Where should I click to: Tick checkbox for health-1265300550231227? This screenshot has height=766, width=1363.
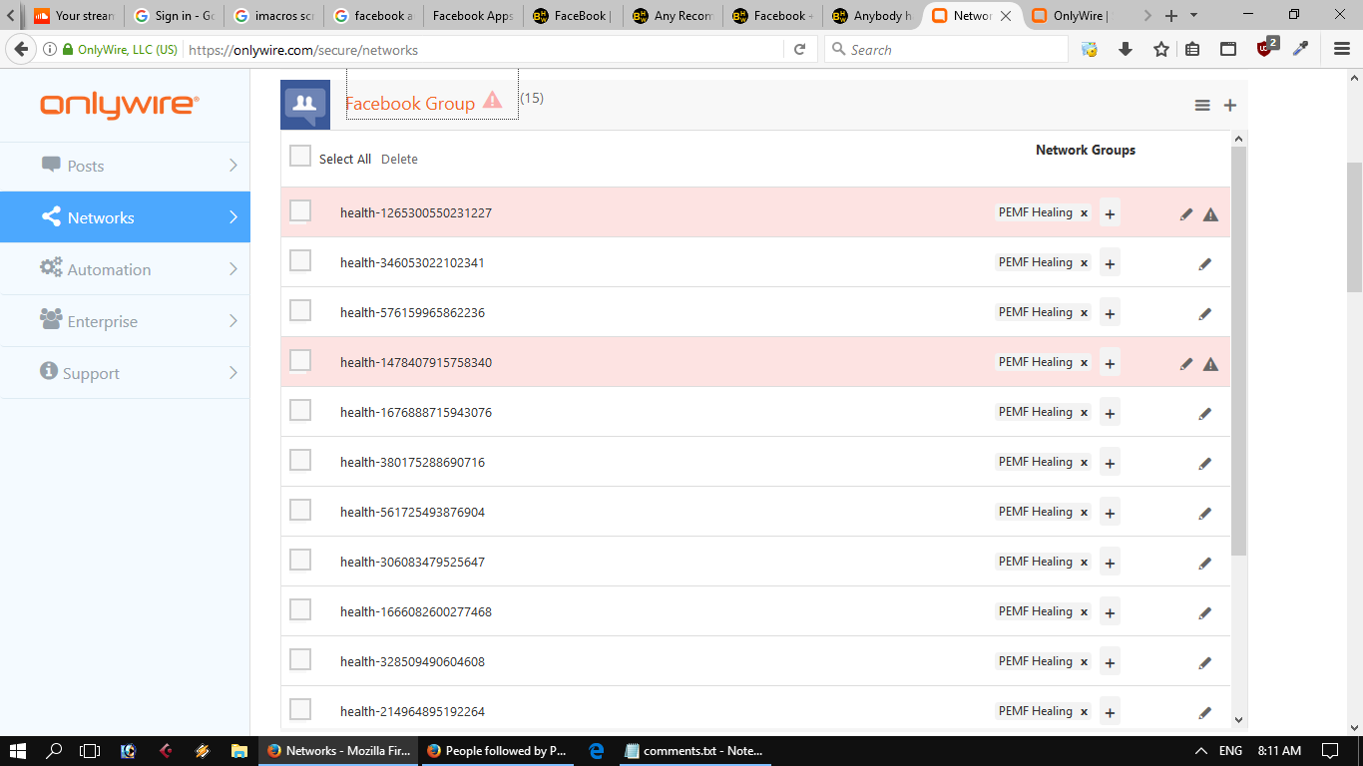click(x=300, y=210)
